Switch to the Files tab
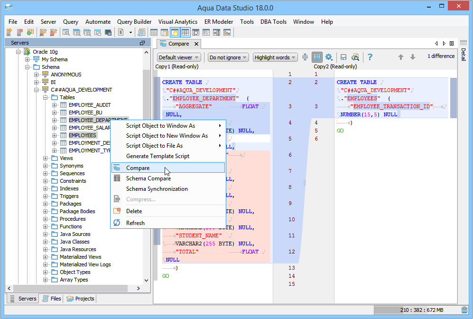The image size is (473, 319). tap(52, 299)
